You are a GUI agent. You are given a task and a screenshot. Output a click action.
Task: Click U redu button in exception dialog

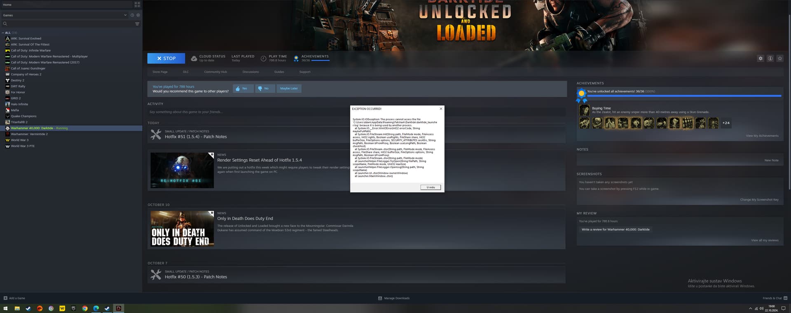click(431, 187)
